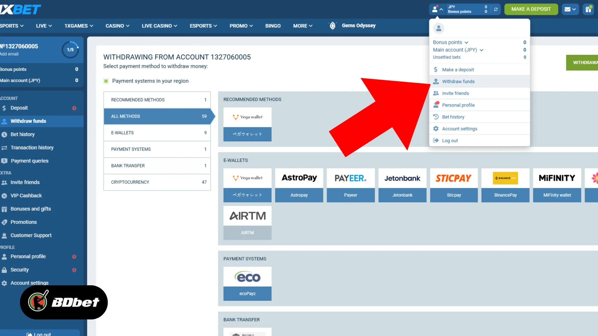Select the MiFinity wallet logo
598x336 pixels.
coord(557,178)
